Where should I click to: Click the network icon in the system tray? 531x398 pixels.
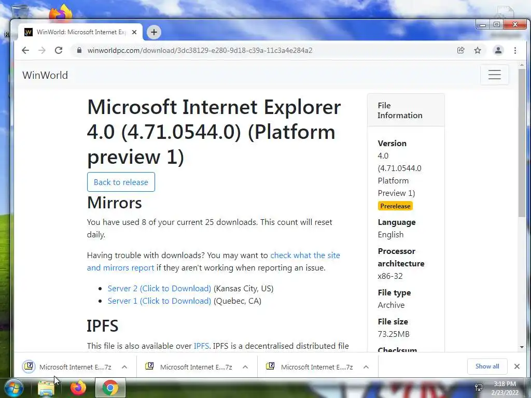479,388
